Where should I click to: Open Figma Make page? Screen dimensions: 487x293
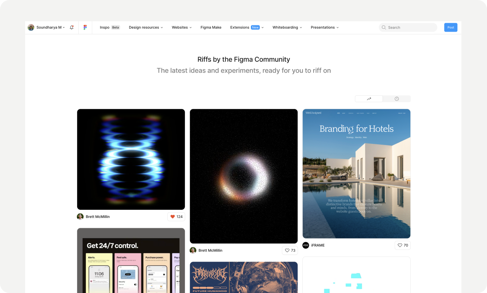point(211,27)
